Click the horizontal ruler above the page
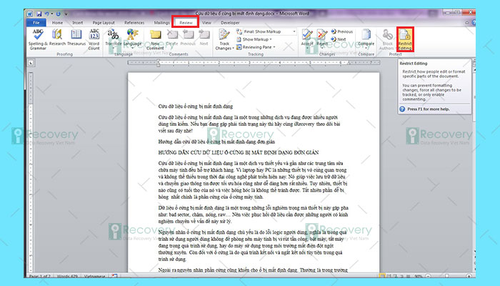Image resolution: width=500 pixels, height=286 pixels. (254, 63)
